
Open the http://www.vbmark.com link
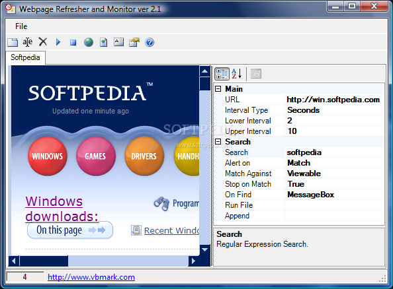point(91,277)
